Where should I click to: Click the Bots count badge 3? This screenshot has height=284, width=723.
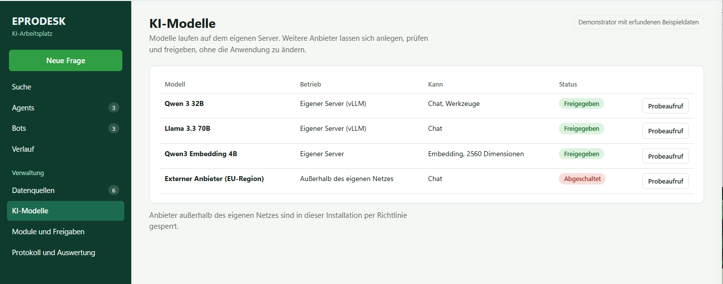(114, 129)
